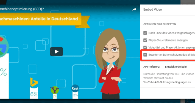The height and width of the screenshot is (103, 195).
Task: Open the YouTube-API-Nutzungsbedingungen link
Action: 165,82
